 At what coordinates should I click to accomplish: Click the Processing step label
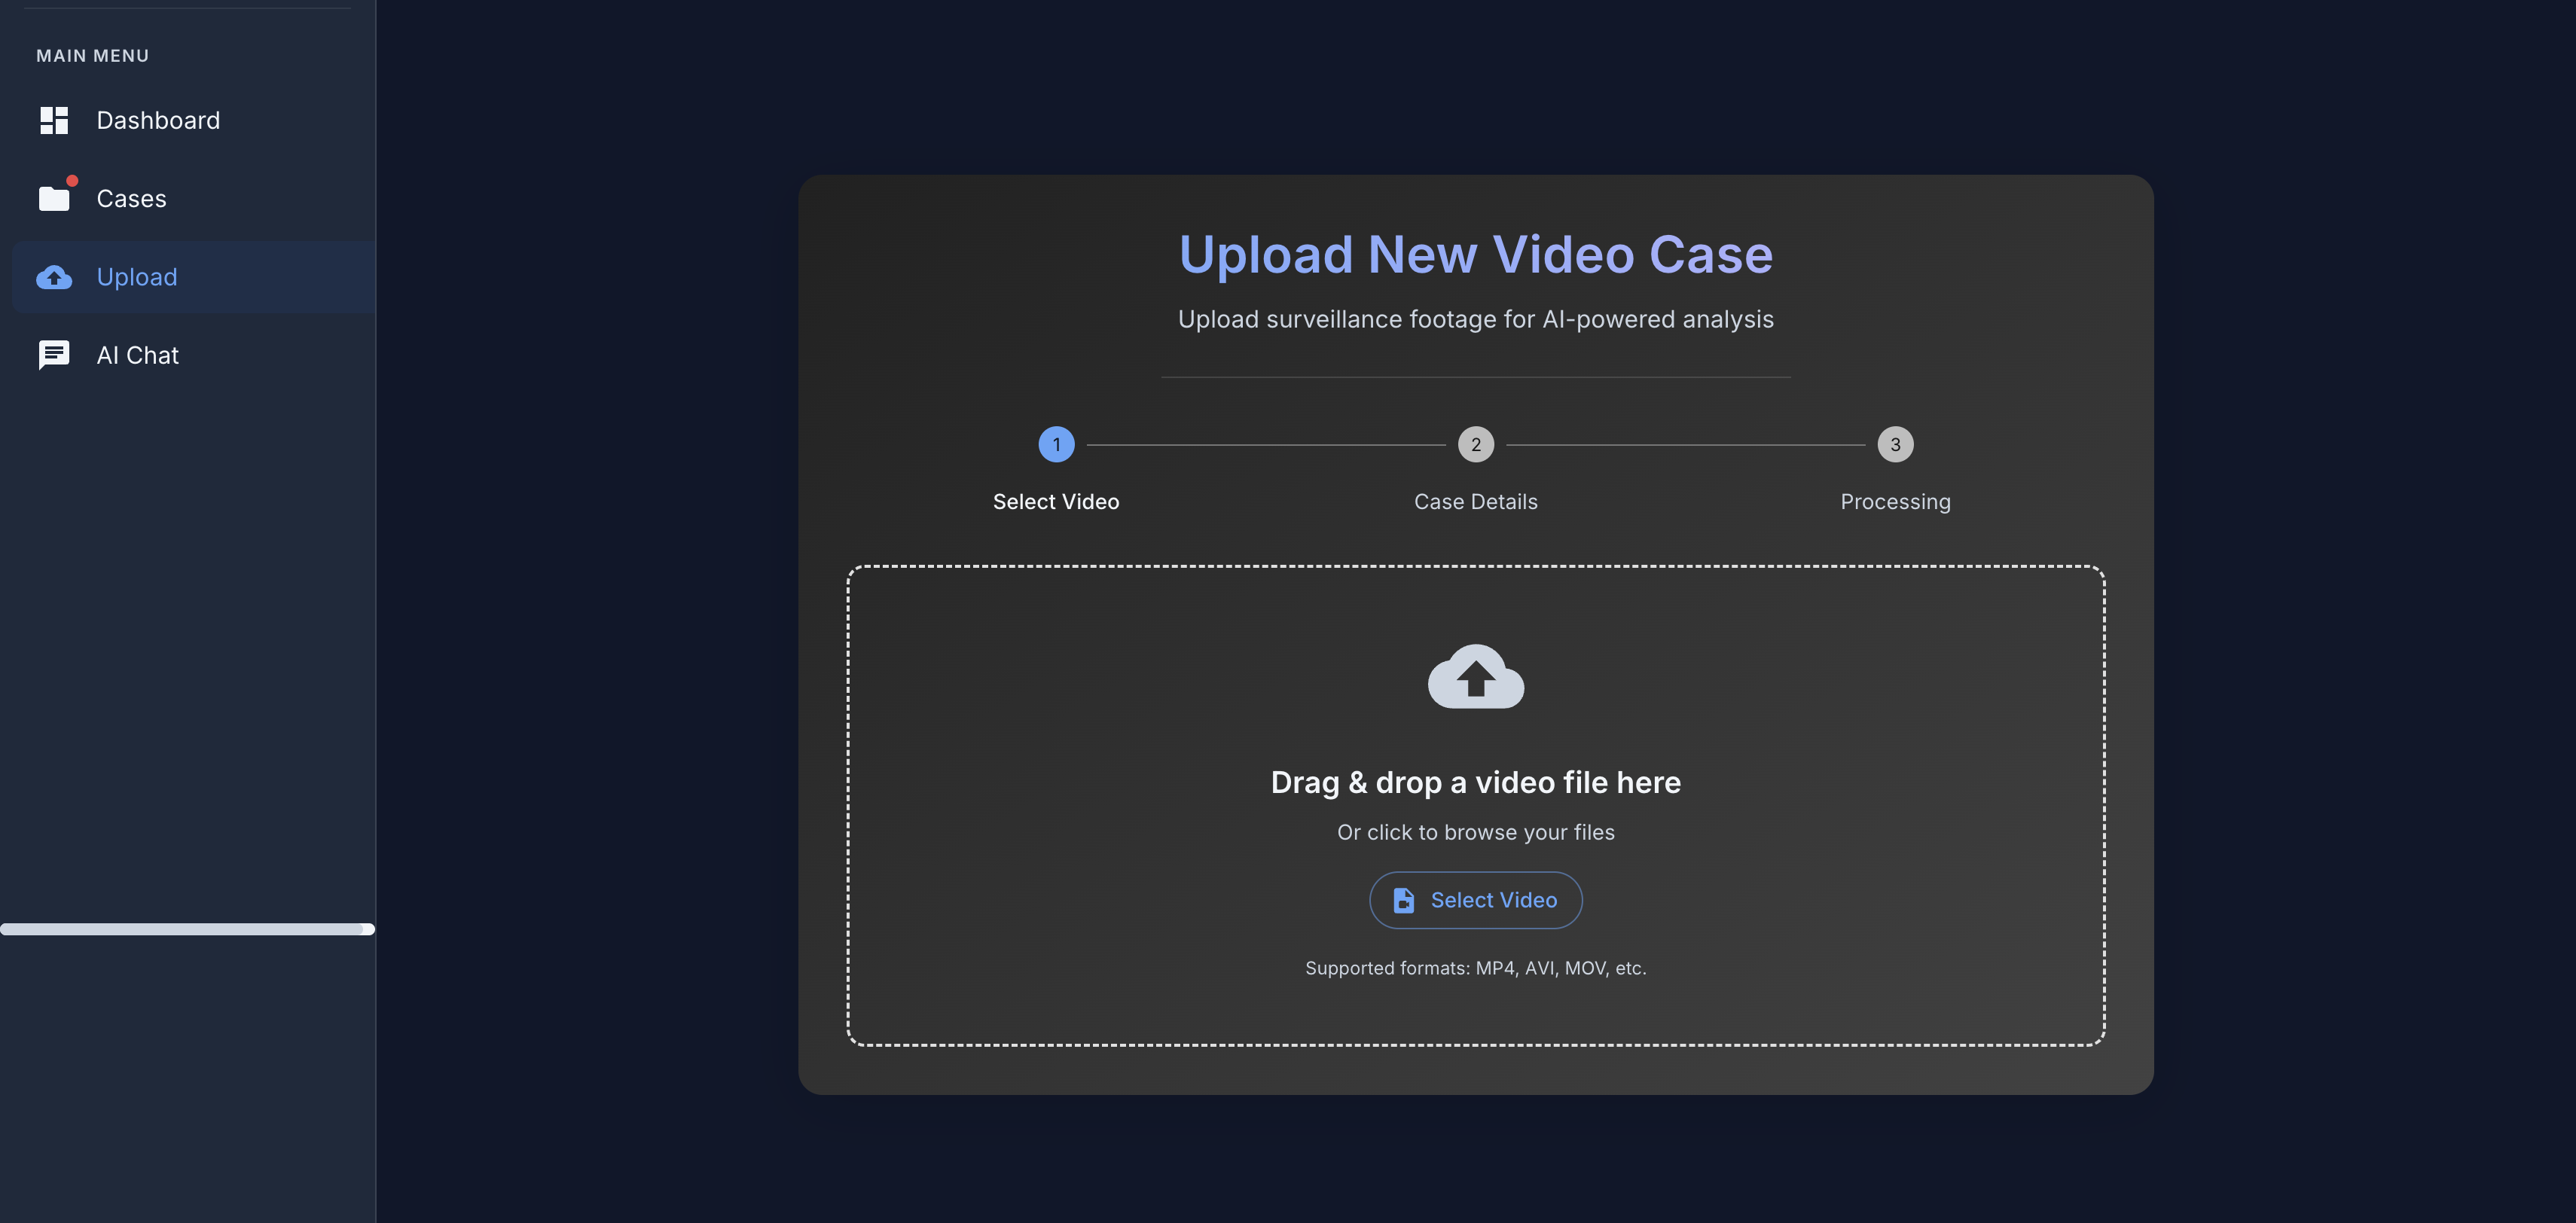(x=1895, y=502)
